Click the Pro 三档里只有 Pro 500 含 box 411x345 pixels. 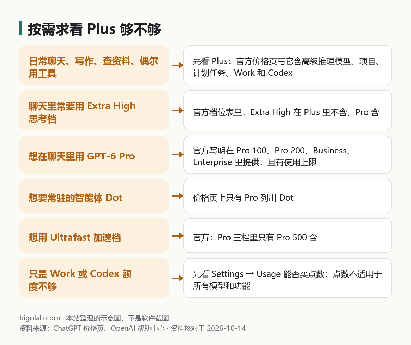288,236
